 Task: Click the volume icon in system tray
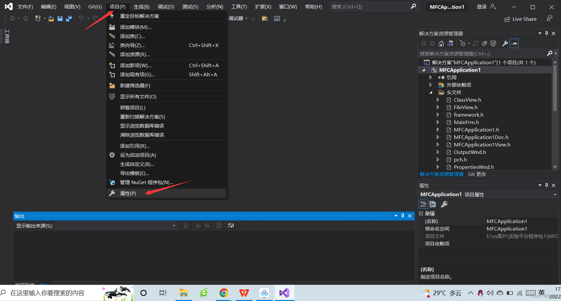(x=490, y=293)
